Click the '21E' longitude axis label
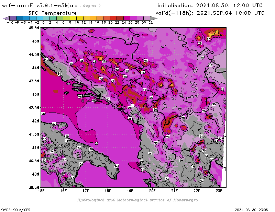Screen dimensions: 275x212 click(175, 191)
